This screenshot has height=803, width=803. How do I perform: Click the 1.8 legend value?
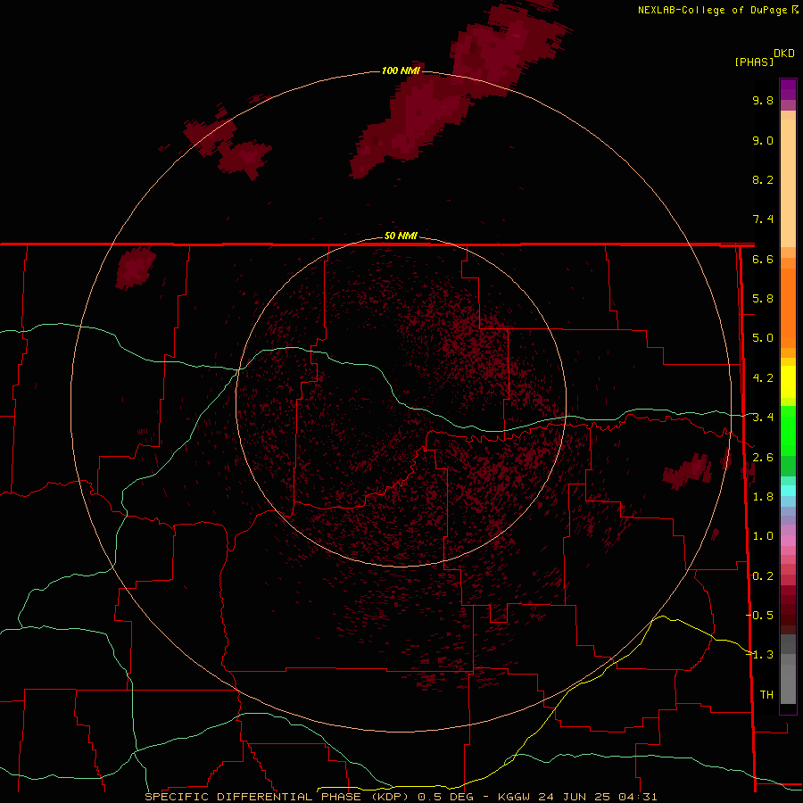coord(763,497)
